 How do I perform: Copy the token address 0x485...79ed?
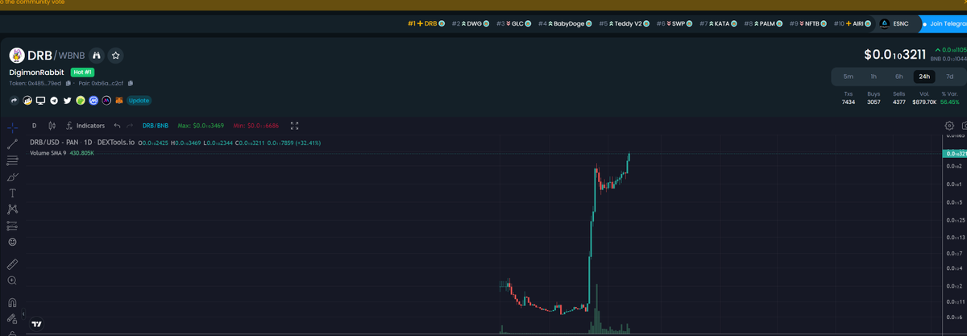coord(68,83)
